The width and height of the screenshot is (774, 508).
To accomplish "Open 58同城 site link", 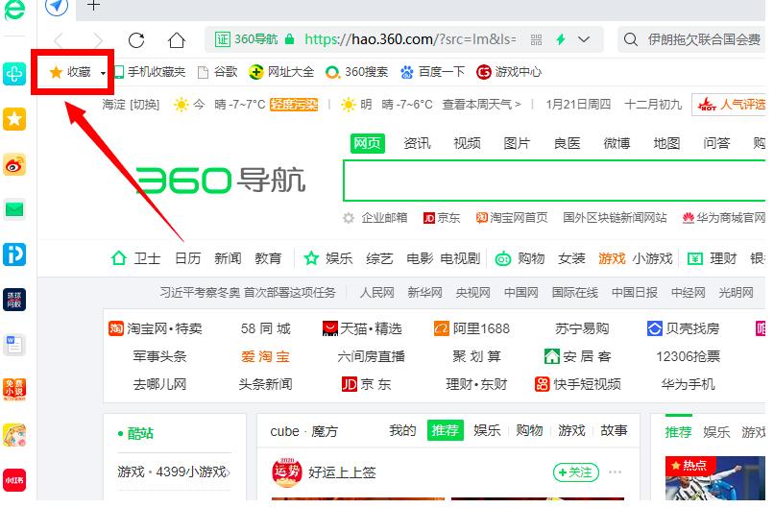I will 266,328.
